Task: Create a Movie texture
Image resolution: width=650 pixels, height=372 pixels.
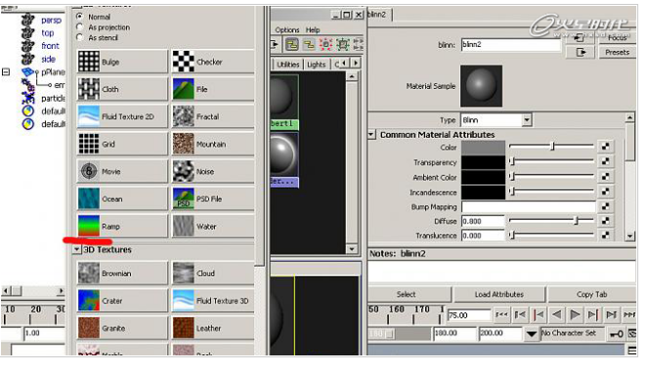Action: click(x=122, y=171)
